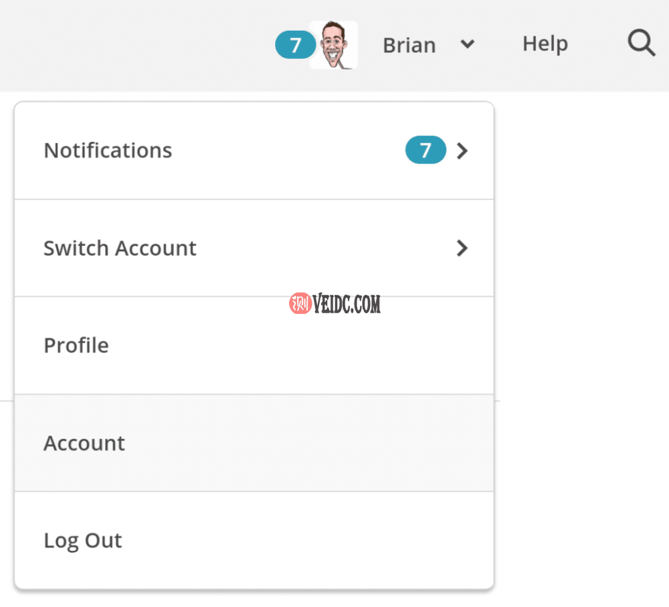Viewport: 669px width, 607px height.
Task: Click the horizontal divider line right of the menu
Action: pos(498,401)
